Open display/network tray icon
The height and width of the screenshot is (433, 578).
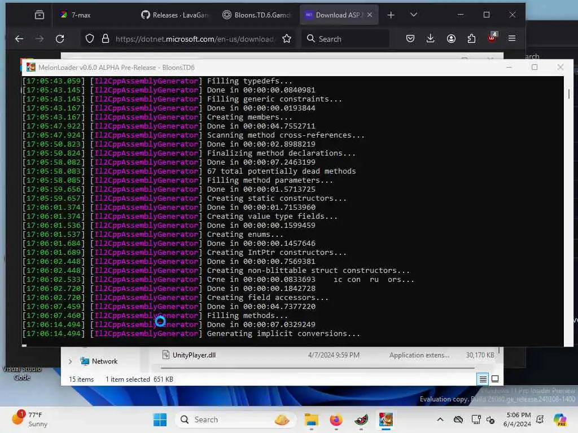coord(476,419)
